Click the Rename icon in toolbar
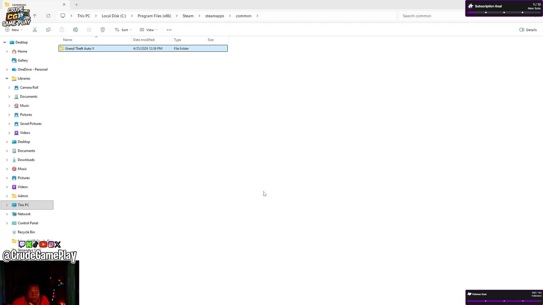The width and height of the screenshot is (543, 305). point(76,30)
